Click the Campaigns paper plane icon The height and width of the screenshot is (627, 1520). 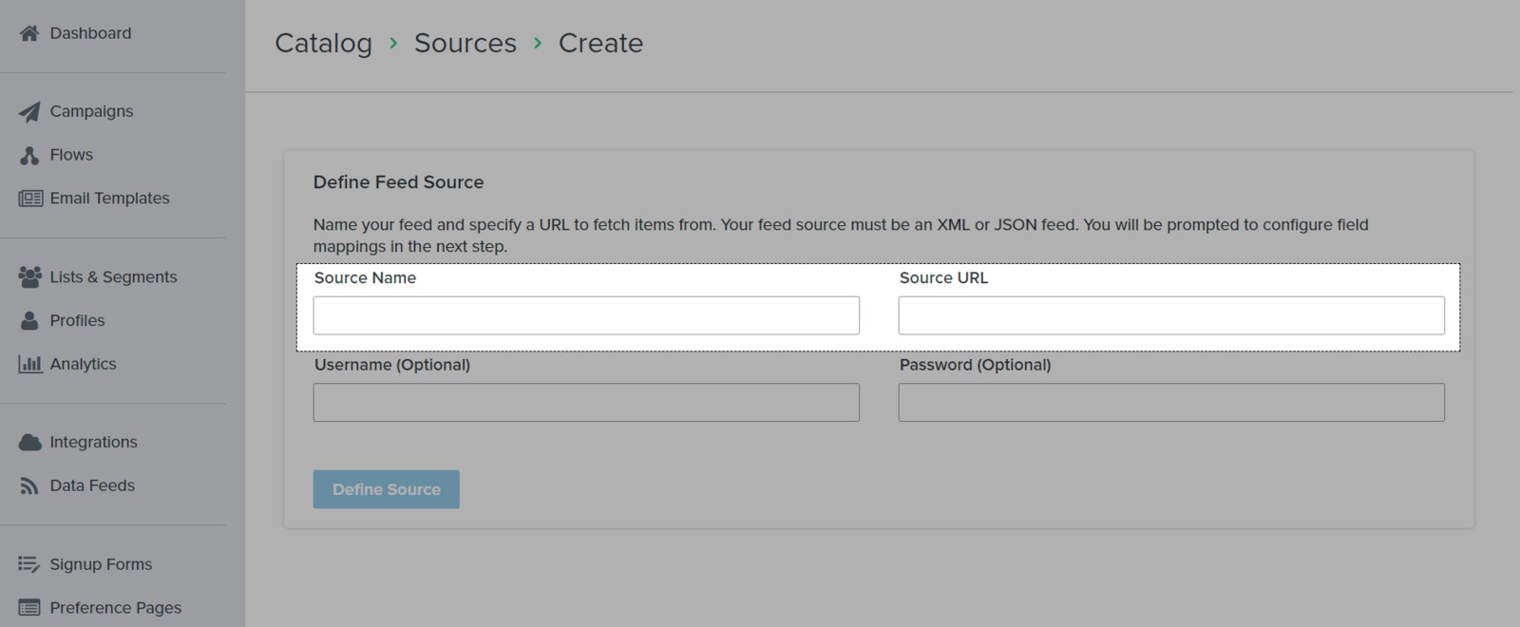(29, 112)
